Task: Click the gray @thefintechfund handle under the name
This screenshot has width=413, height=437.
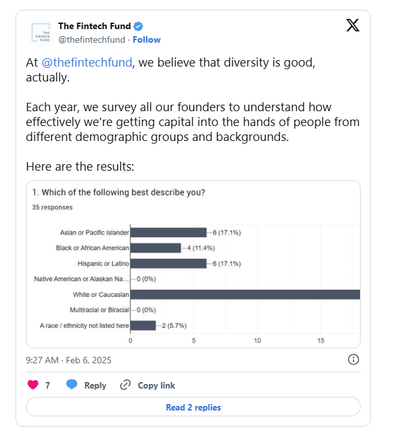Action: tap(92, 39)
